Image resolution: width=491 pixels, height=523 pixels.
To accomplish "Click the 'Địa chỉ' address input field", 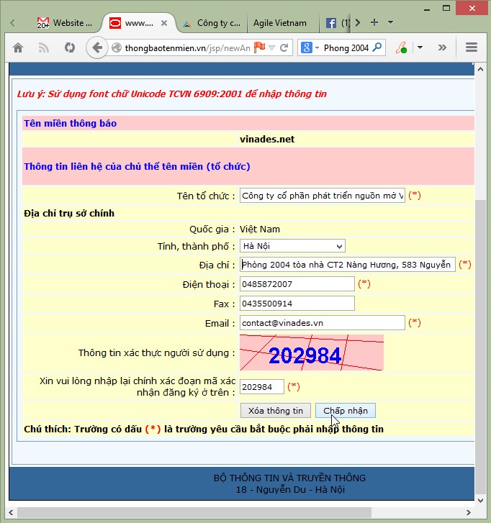I will tap(348, 265).
